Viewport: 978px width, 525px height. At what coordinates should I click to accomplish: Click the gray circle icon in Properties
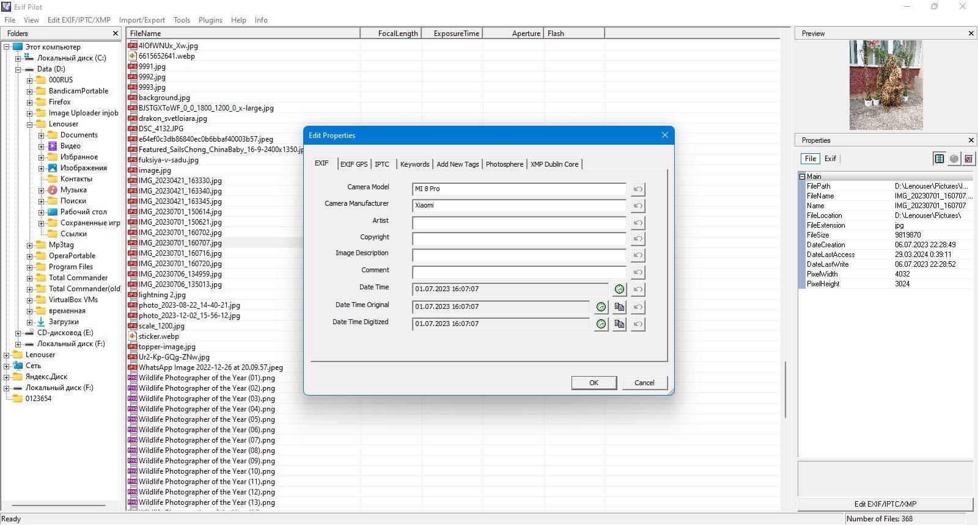click(954, 159)
